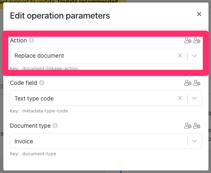The image size is (211, 173).
Task: Clear the Replace document selection
Action: (x=180, y=56)
